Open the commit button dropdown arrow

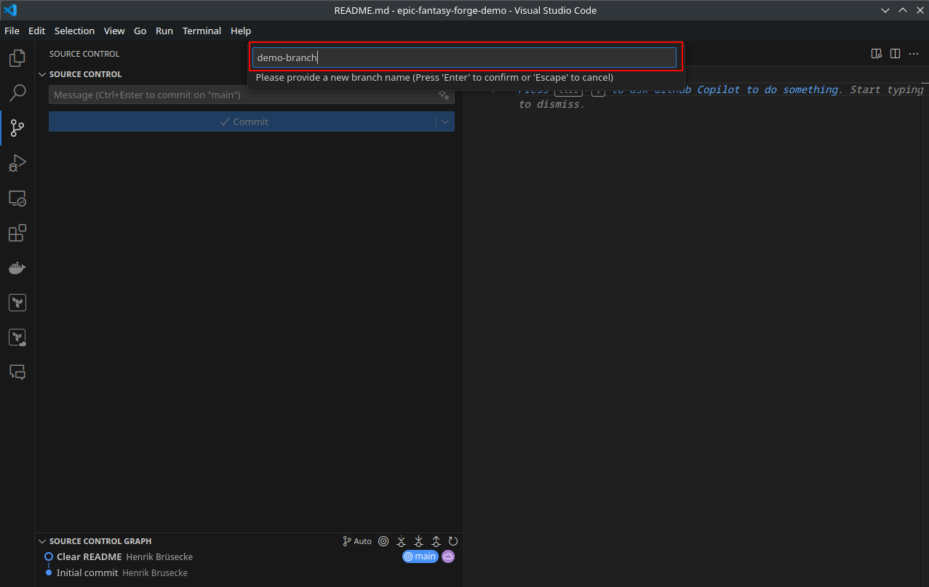445,121
